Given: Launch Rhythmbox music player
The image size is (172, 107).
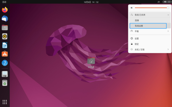Looking at the screenshot, I should [5, 36].
